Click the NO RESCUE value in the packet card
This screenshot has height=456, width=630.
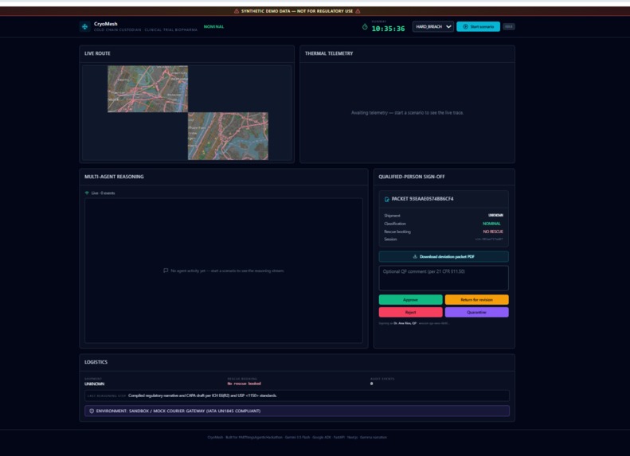tap(492, 232)
